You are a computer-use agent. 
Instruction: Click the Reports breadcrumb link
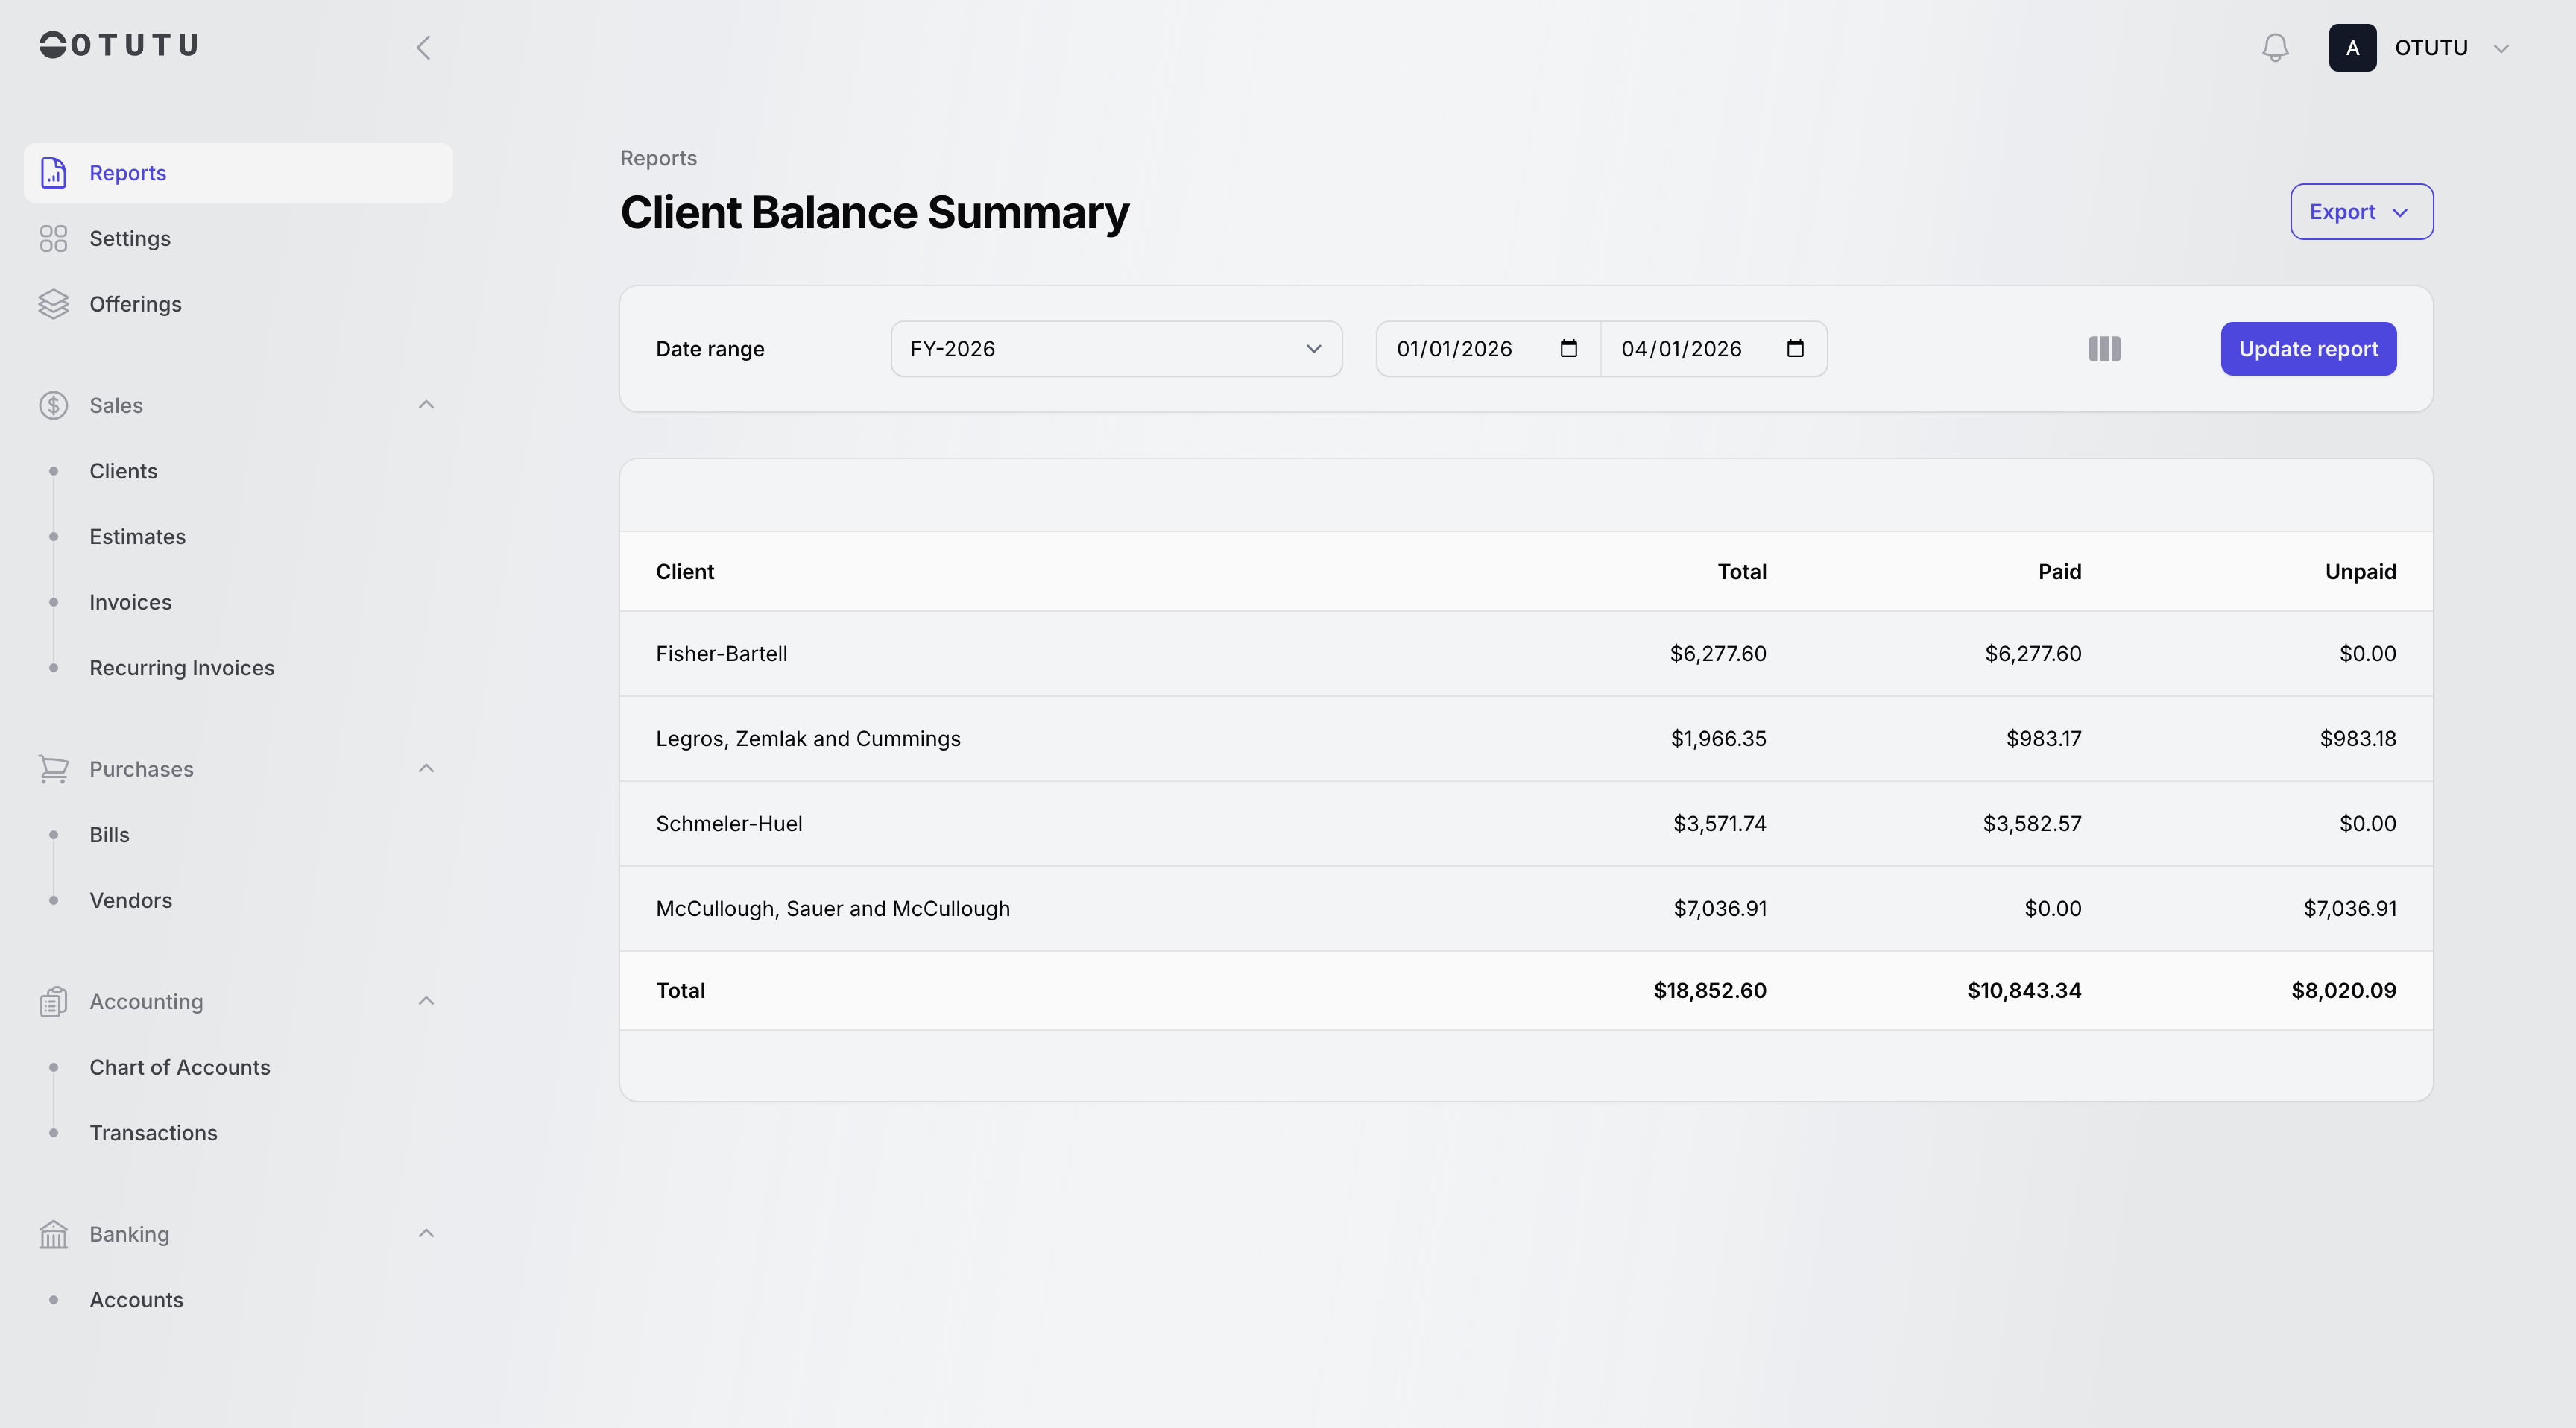click(x=658, y=158)
